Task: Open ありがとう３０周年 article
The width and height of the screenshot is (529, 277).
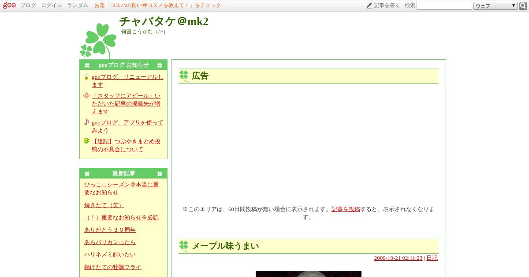Action: point(110,230)
